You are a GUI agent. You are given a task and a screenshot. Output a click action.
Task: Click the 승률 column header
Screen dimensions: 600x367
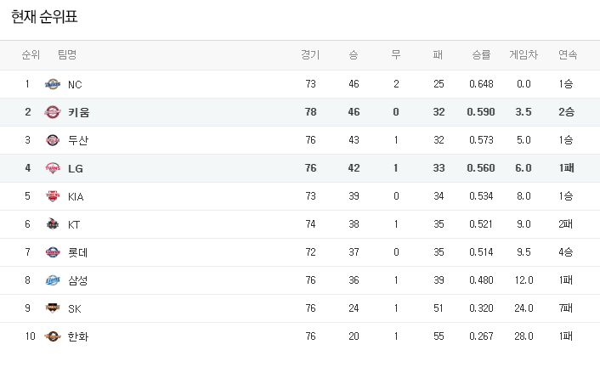pyautogui.click(x=481, y=55)
